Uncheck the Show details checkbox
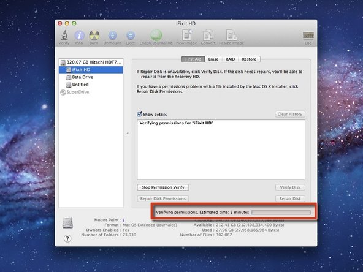Image resolution: width=363 pixels, height=272 pixels. [x=140, y=114]
